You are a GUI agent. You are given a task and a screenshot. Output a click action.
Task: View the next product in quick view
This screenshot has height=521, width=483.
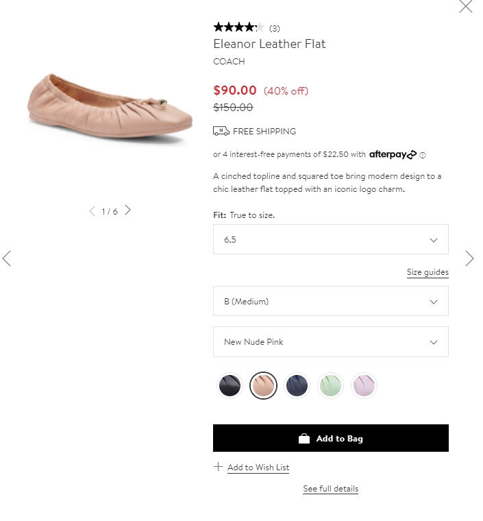coord(469,258)
